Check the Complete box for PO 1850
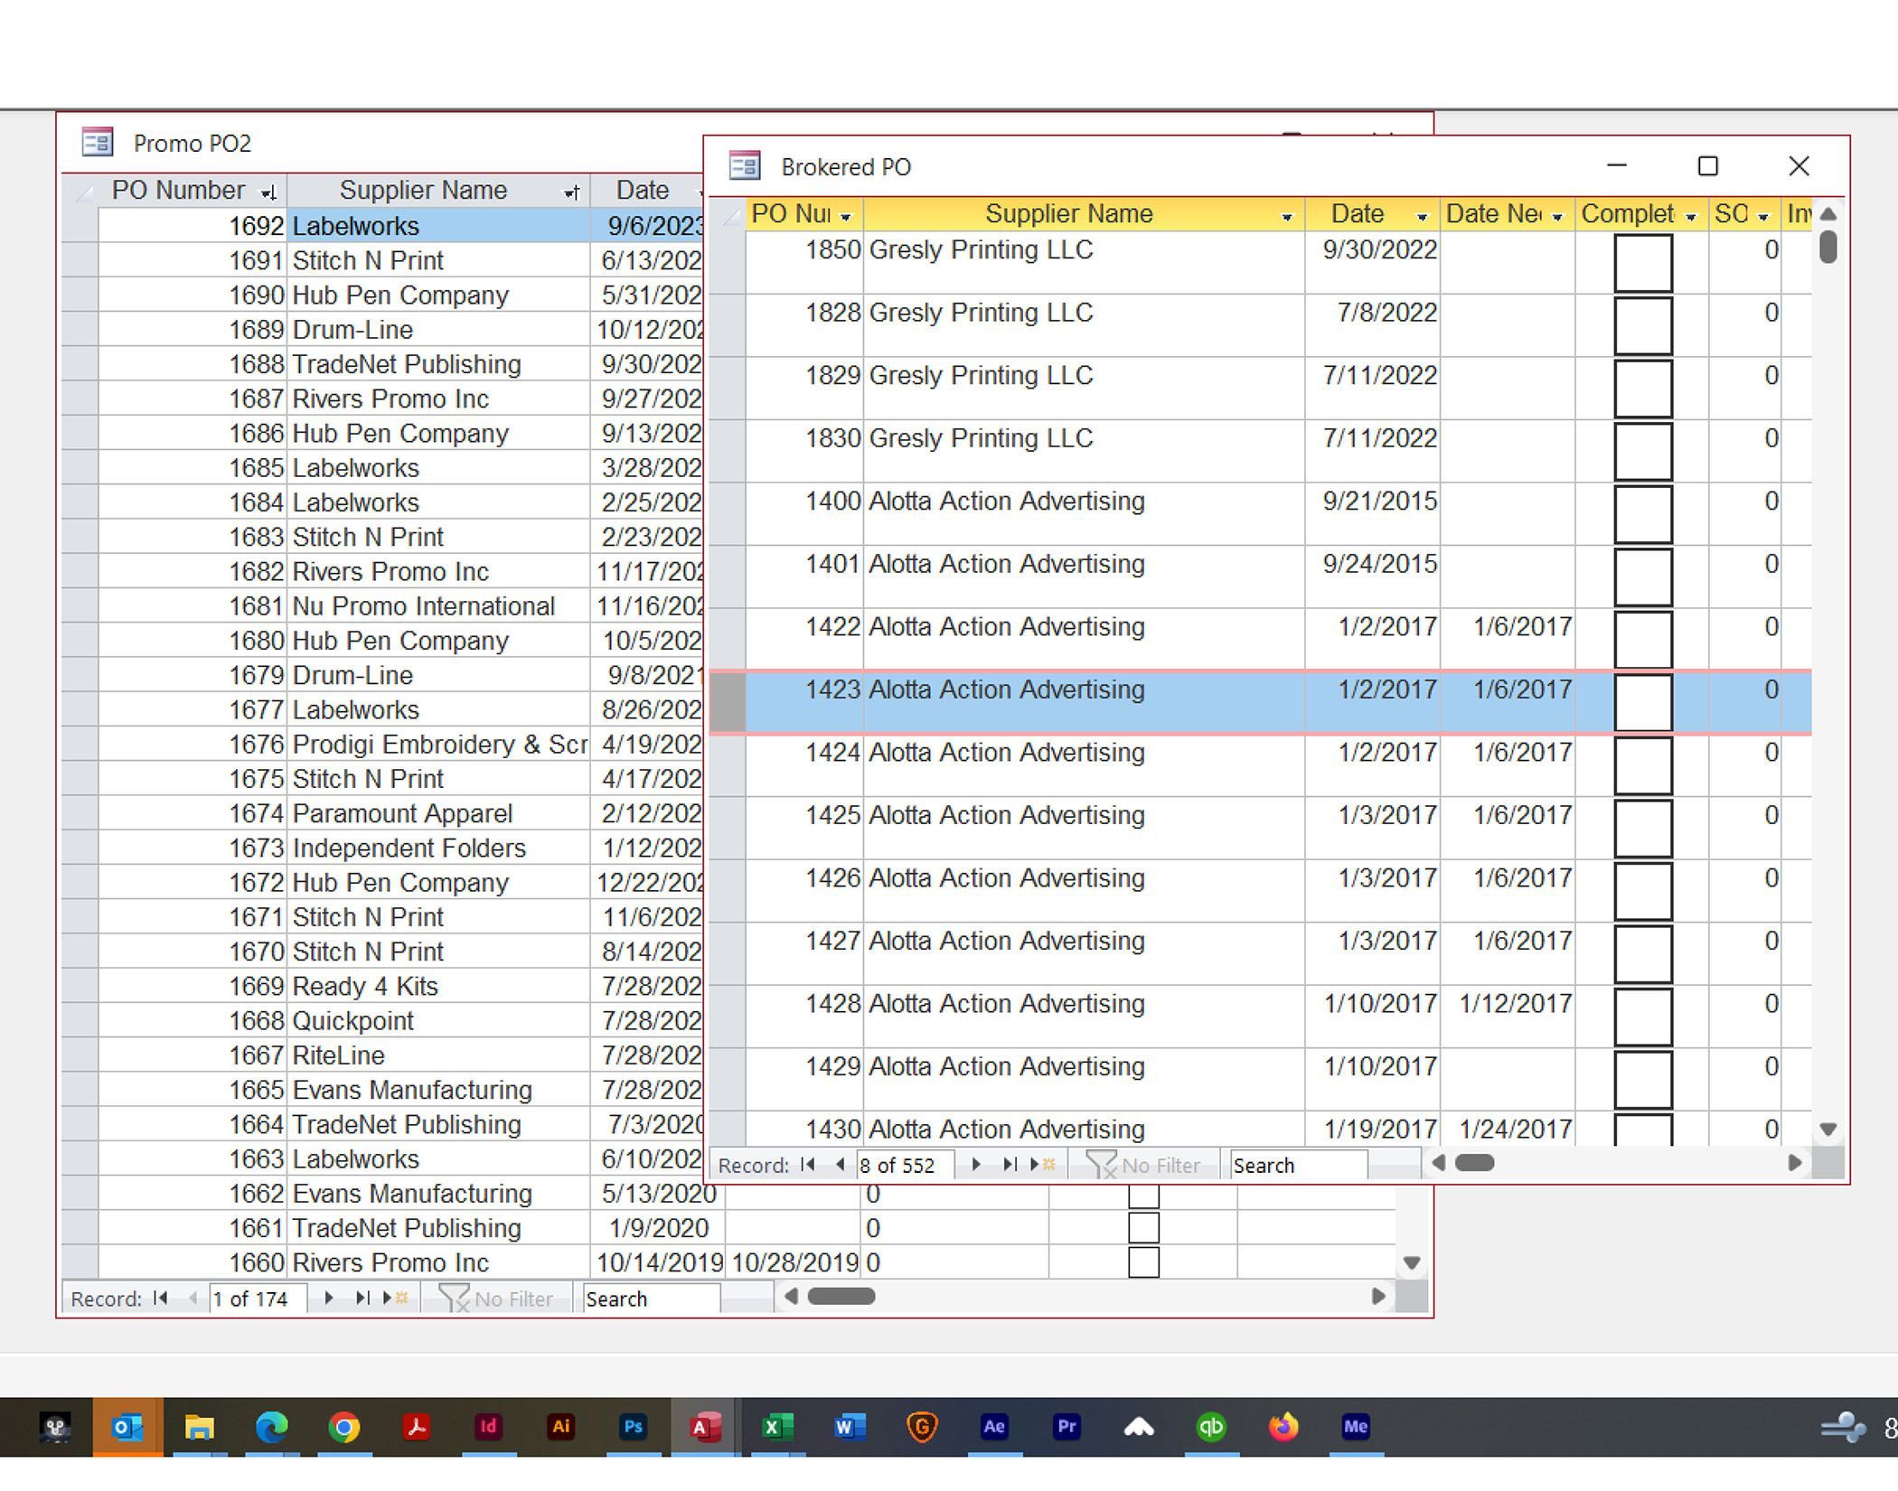Image resolution: width=1898 pixels, height=1491 pixels. (1645, 260)
